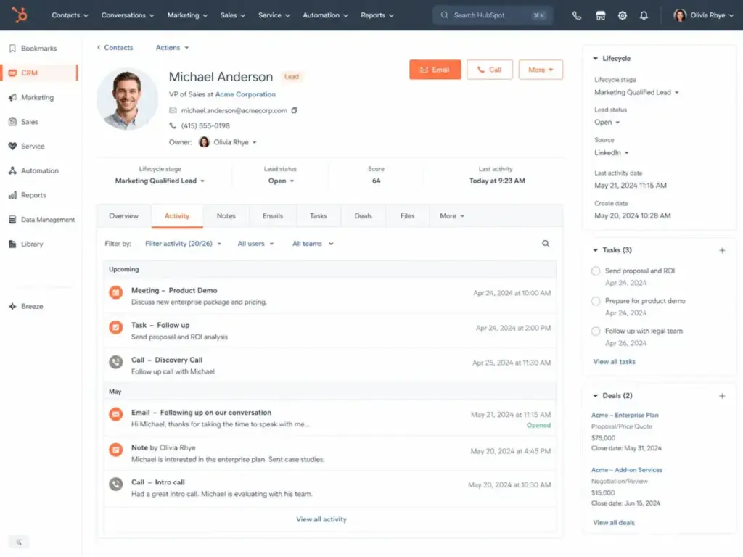This screenshot has width=743, height=557.
Task: Mark 'Follow up with legal team' complete
Action: [x=596, y=331]
